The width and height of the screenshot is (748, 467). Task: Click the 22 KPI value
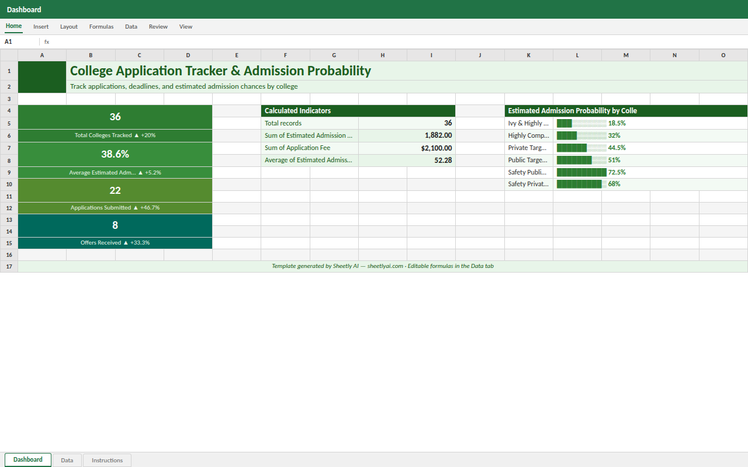pos(115,190)
